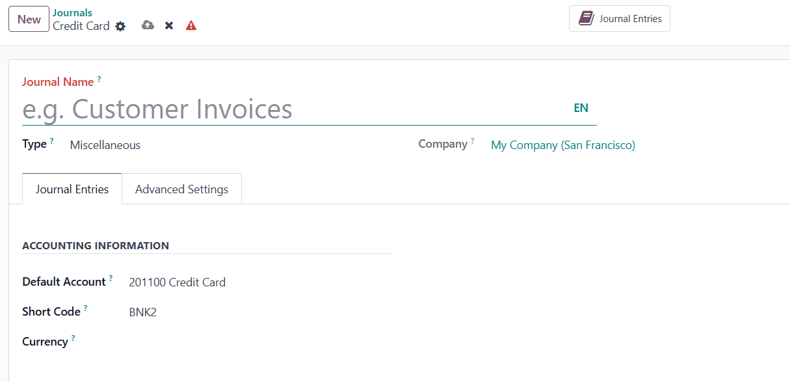Screen dimensions: 790x382
Task: Open the gear actions menu
Action: pyautogui.click(x=120, y=26)
